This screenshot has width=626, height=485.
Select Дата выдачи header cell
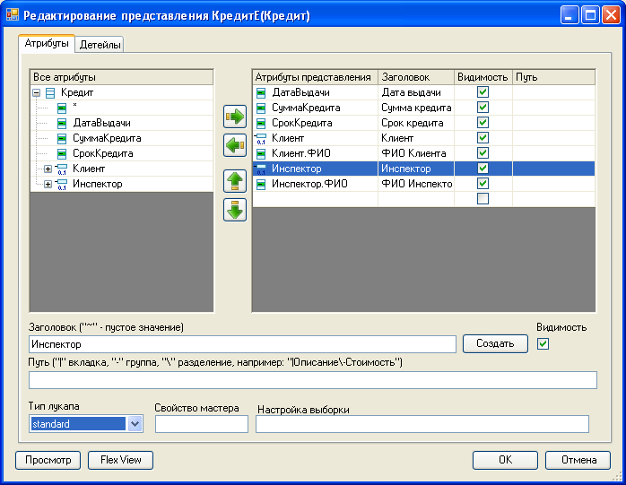(416, 92)
